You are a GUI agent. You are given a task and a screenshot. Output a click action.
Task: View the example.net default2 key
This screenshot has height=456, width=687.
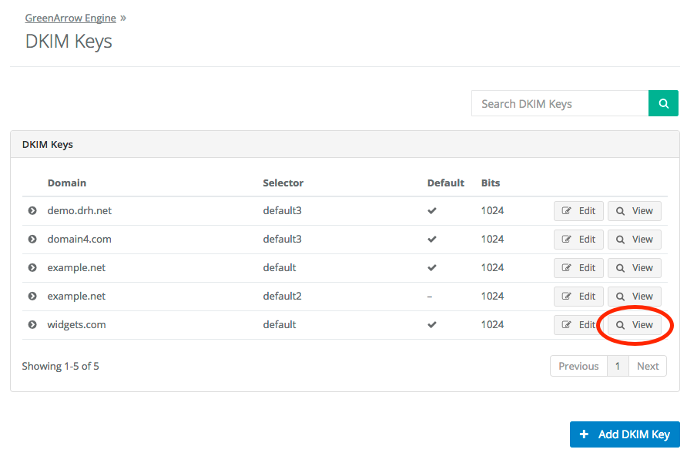(x=634, y=297)
